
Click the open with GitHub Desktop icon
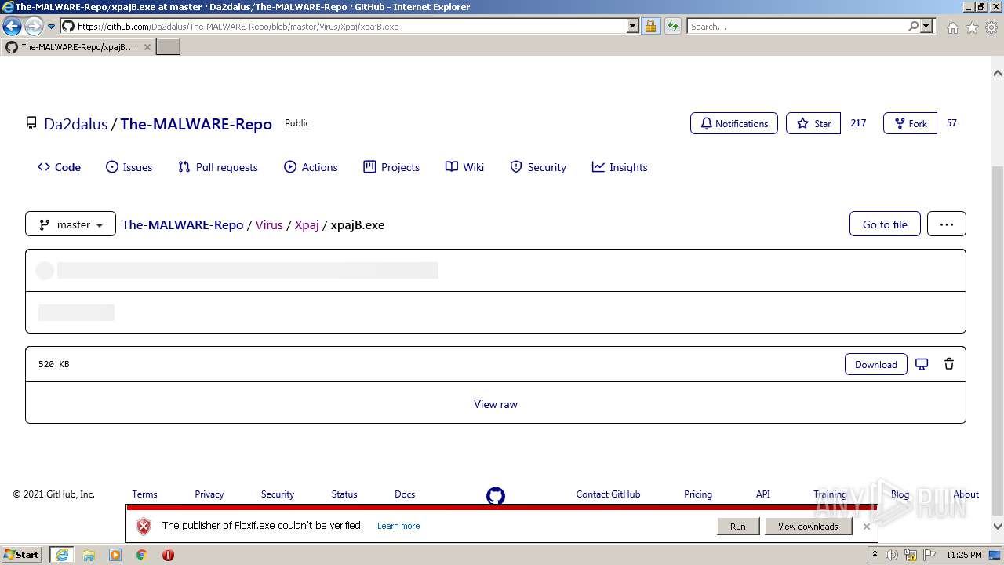pos(922,364)
